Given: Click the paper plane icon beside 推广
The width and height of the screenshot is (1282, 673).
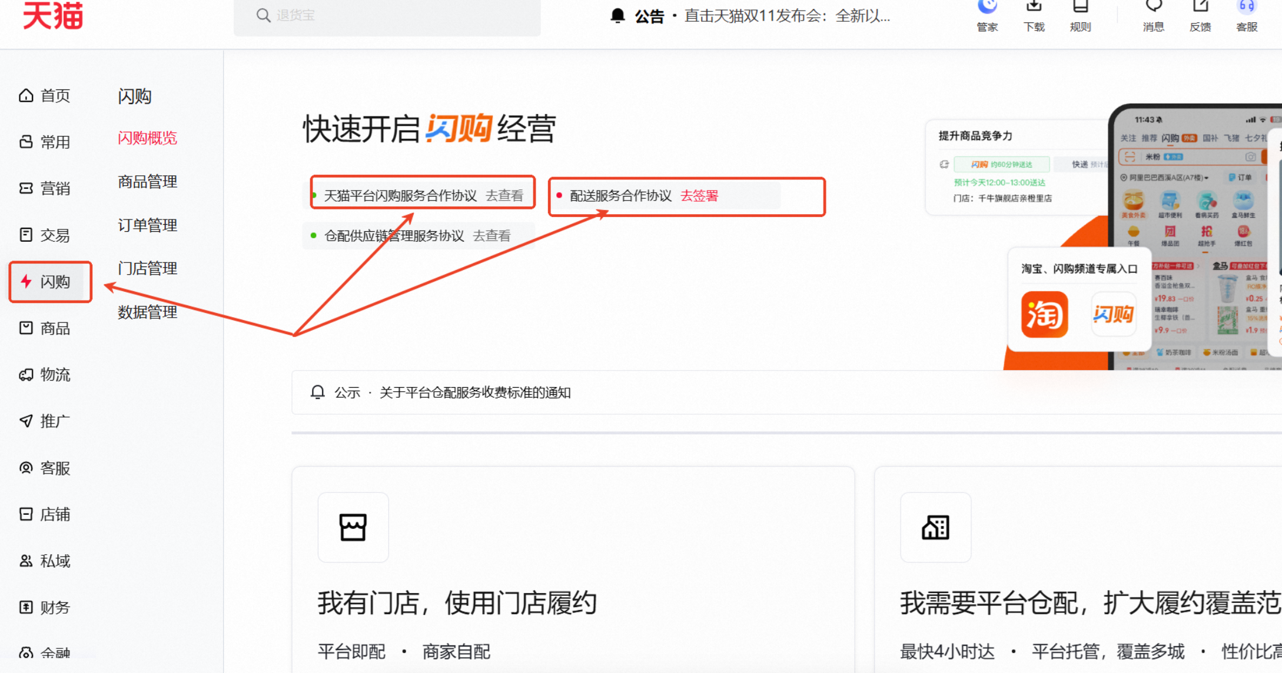Looking at the screenshot, I should [x=26, y=421].
